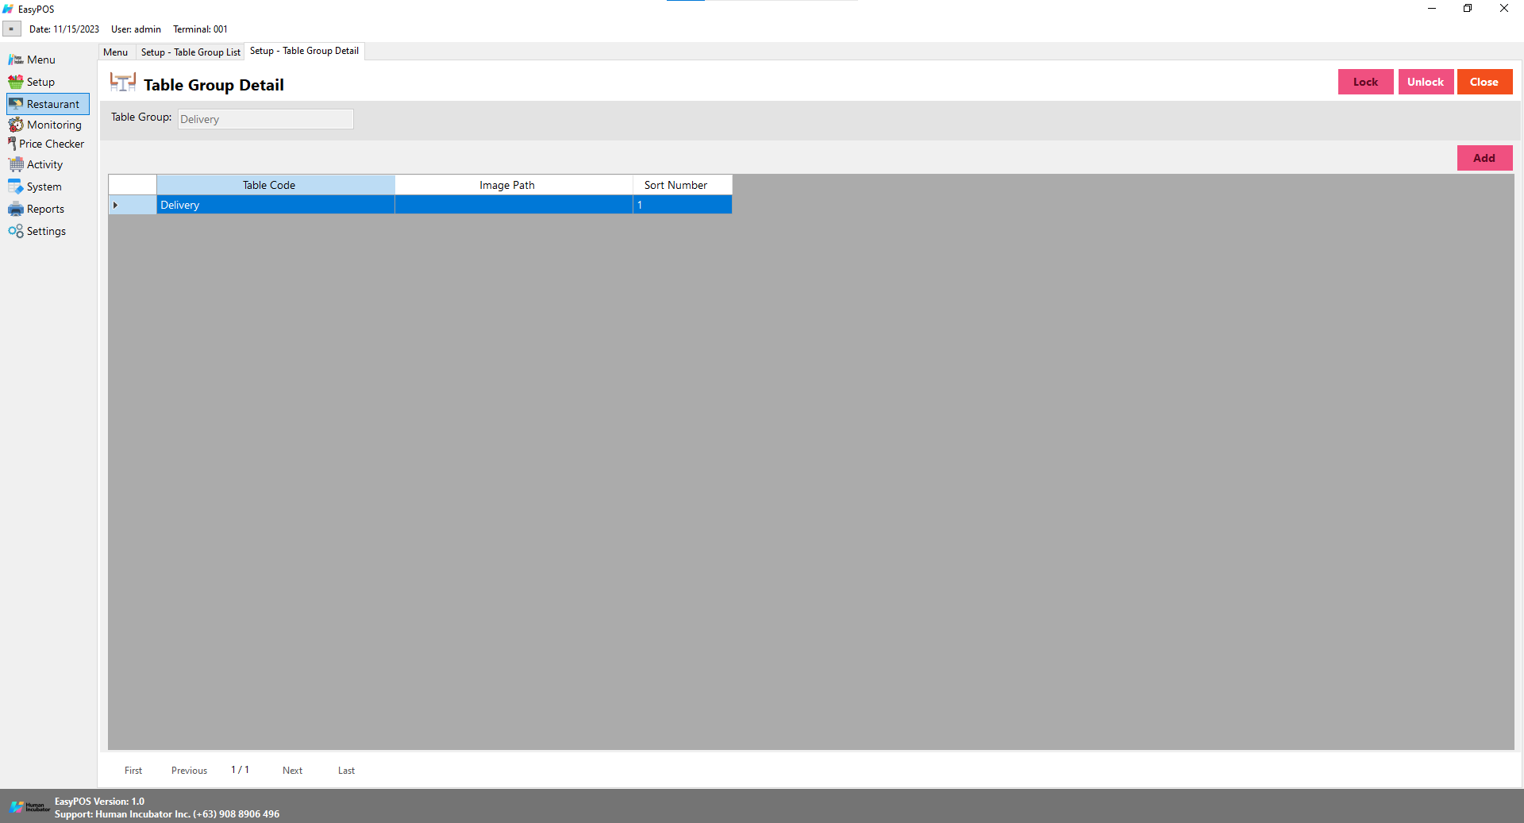Sort by Table Code column header
This screenshot has height=823, width=1524.
tap(275, 185)
